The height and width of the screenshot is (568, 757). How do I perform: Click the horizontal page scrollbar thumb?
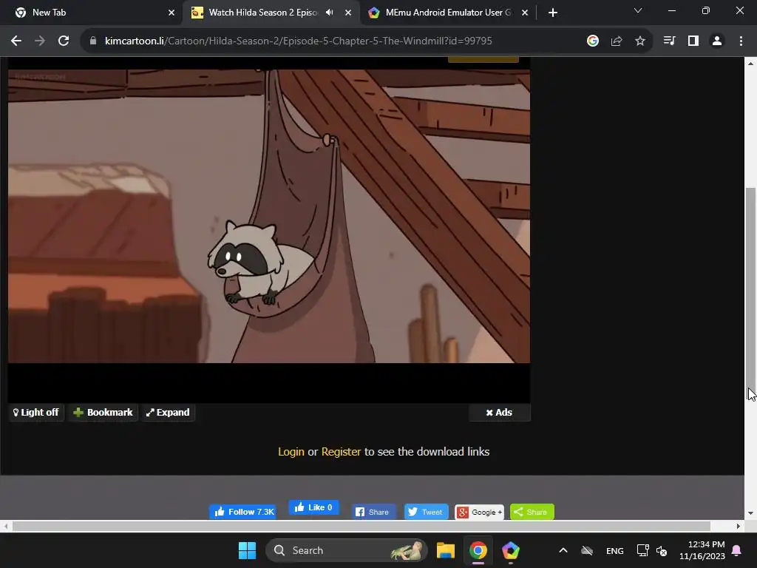click(x=361, y=526)
